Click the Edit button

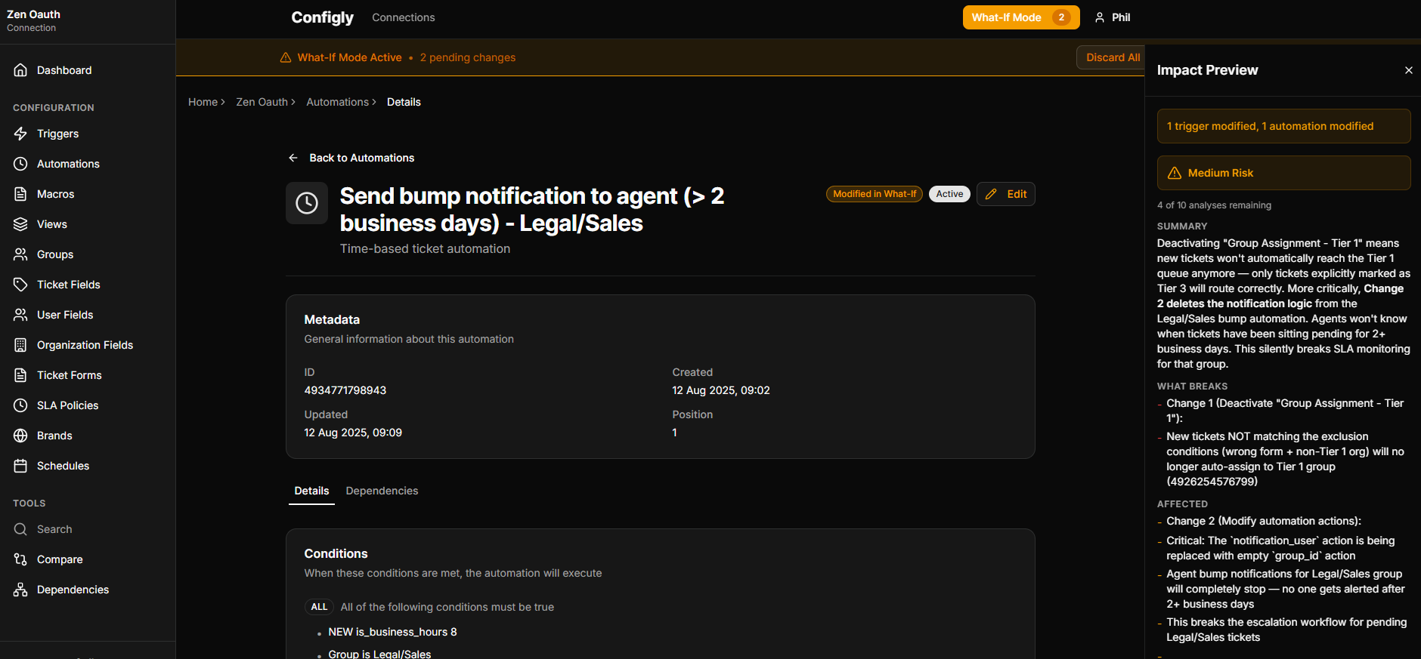pos(1006,194)
